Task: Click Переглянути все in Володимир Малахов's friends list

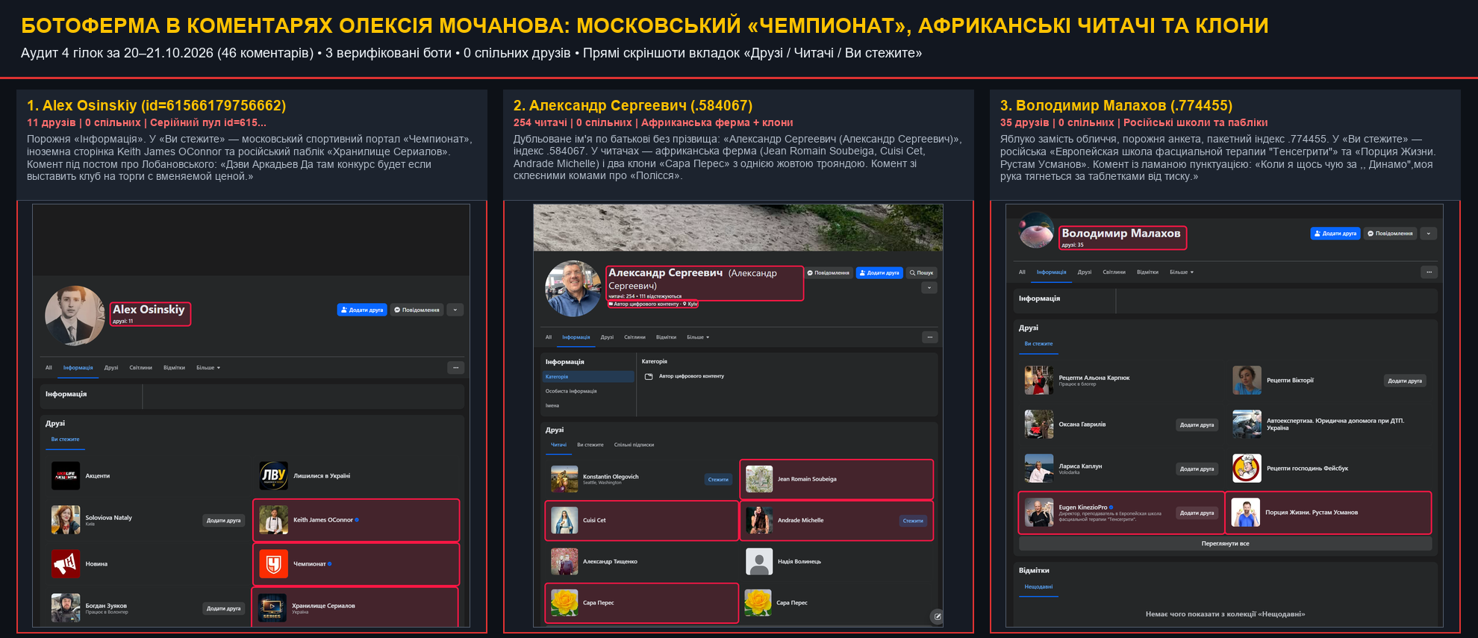Action: point(1225,544)
